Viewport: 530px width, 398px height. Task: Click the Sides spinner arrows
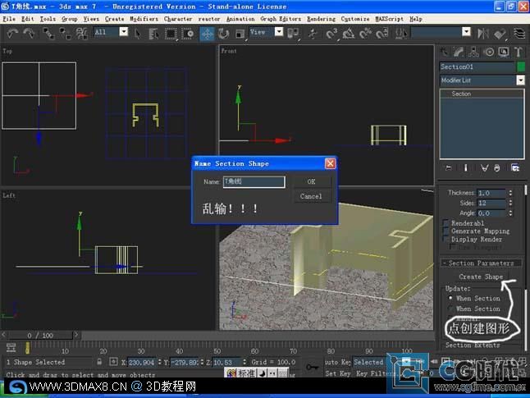click(510, 203)
